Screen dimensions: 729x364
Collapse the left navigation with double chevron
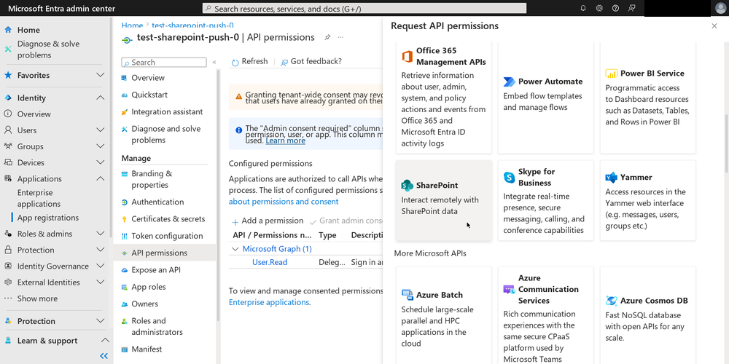tap(104, 356)
